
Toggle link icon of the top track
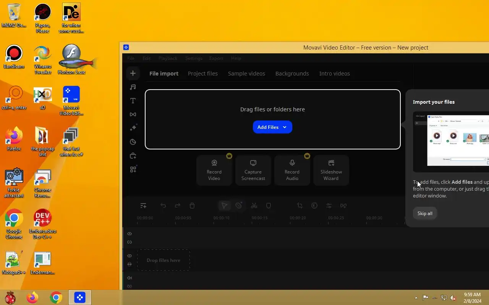coord(130,242)
